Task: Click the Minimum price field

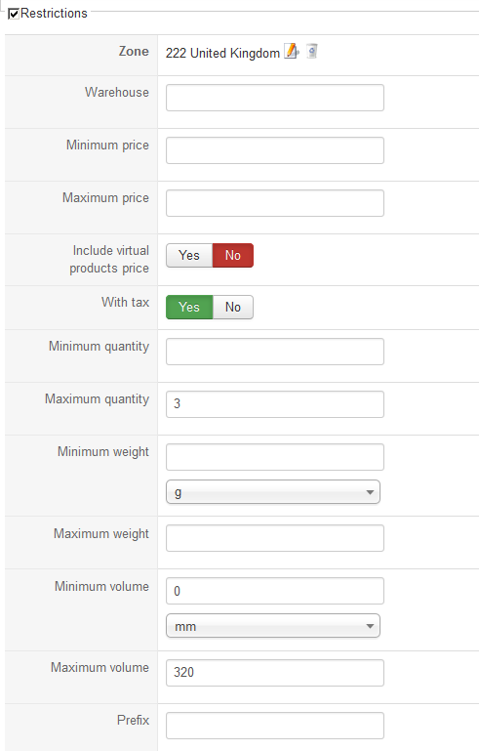Action: [x=275, y=150]
